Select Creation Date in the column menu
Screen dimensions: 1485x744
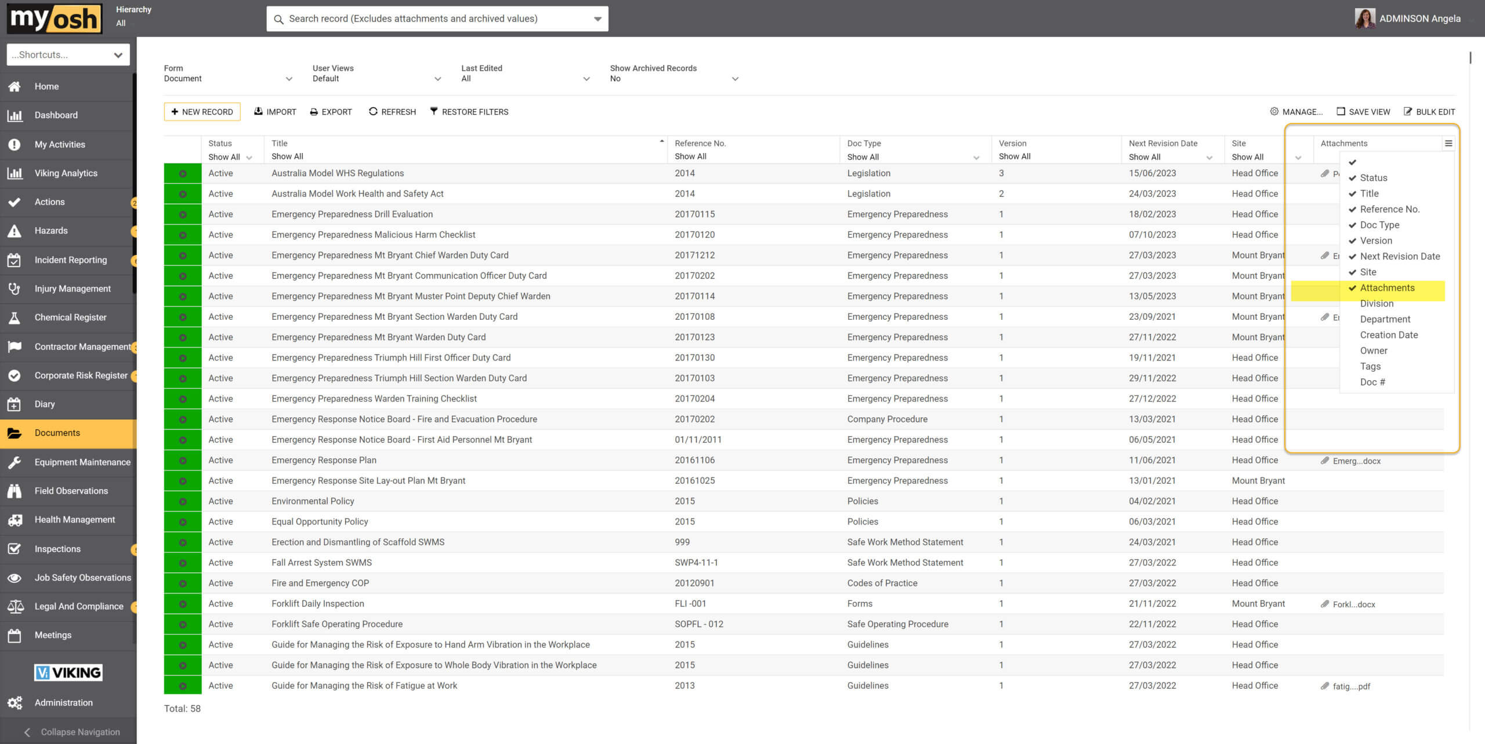click(1389, 334)
